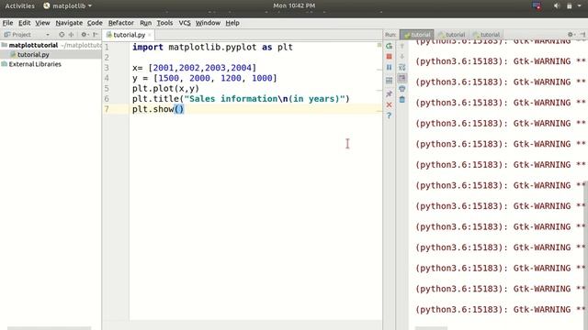
Task: Click line number 2 in editor gutter
Action: tap(107, 57)
